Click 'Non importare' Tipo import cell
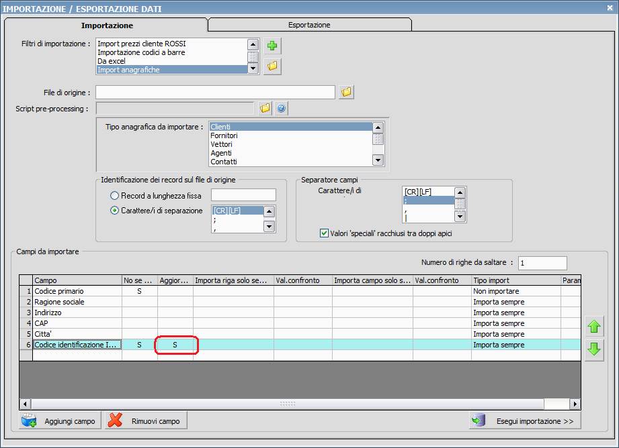 tap(516, 291)
